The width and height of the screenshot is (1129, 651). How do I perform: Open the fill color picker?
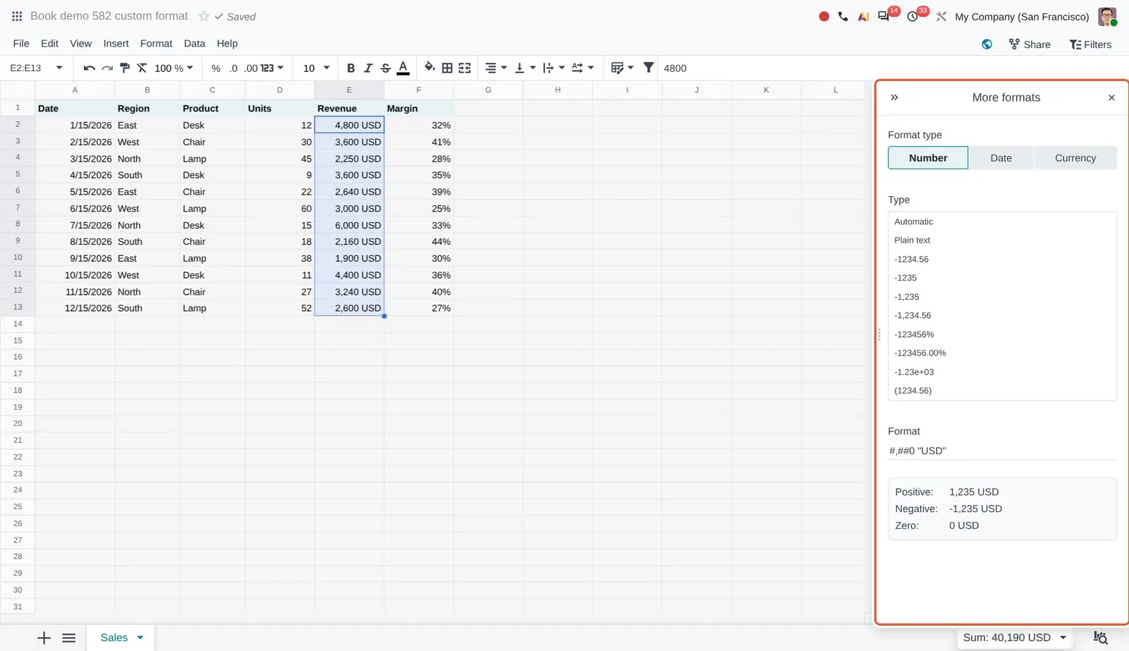pyautogui.click(x=429, y=68)
